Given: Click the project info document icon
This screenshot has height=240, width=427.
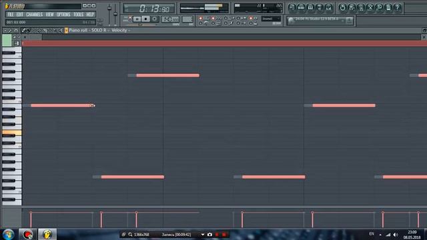Looking at the screenshot, I should tap(388, 7).
